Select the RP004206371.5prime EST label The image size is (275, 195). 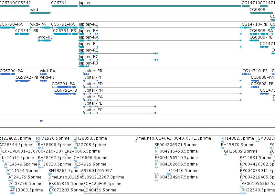(x=176, y=145)
